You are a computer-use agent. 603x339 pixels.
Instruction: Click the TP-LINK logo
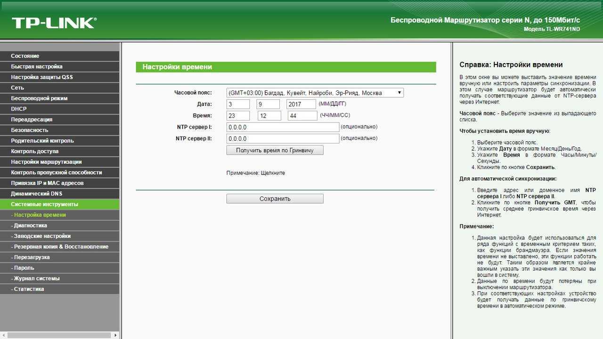point(54,23)
